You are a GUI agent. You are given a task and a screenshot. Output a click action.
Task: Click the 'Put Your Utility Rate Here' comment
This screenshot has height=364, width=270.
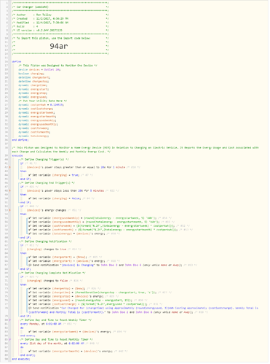pos(43,101)
